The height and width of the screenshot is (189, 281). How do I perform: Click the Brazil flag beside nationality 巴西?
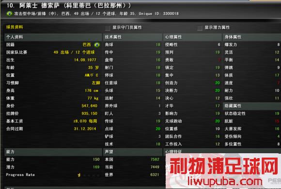[97, 44]
